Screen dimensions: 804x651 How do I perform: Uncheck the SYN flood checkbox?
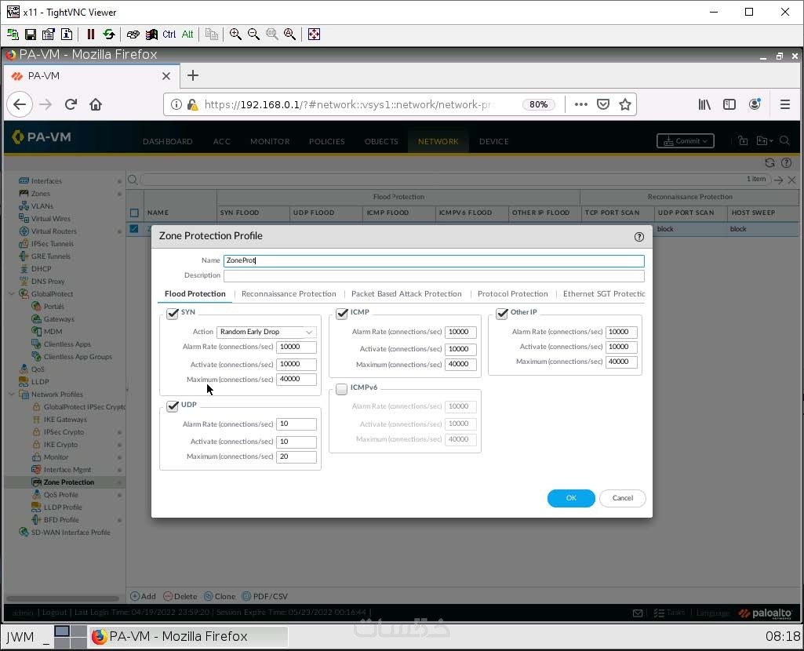tap(173, 313)
